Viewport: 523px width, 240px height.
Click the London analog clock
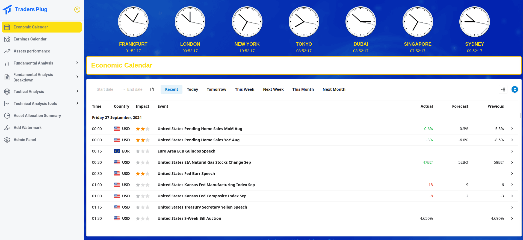tap(190, 22)
